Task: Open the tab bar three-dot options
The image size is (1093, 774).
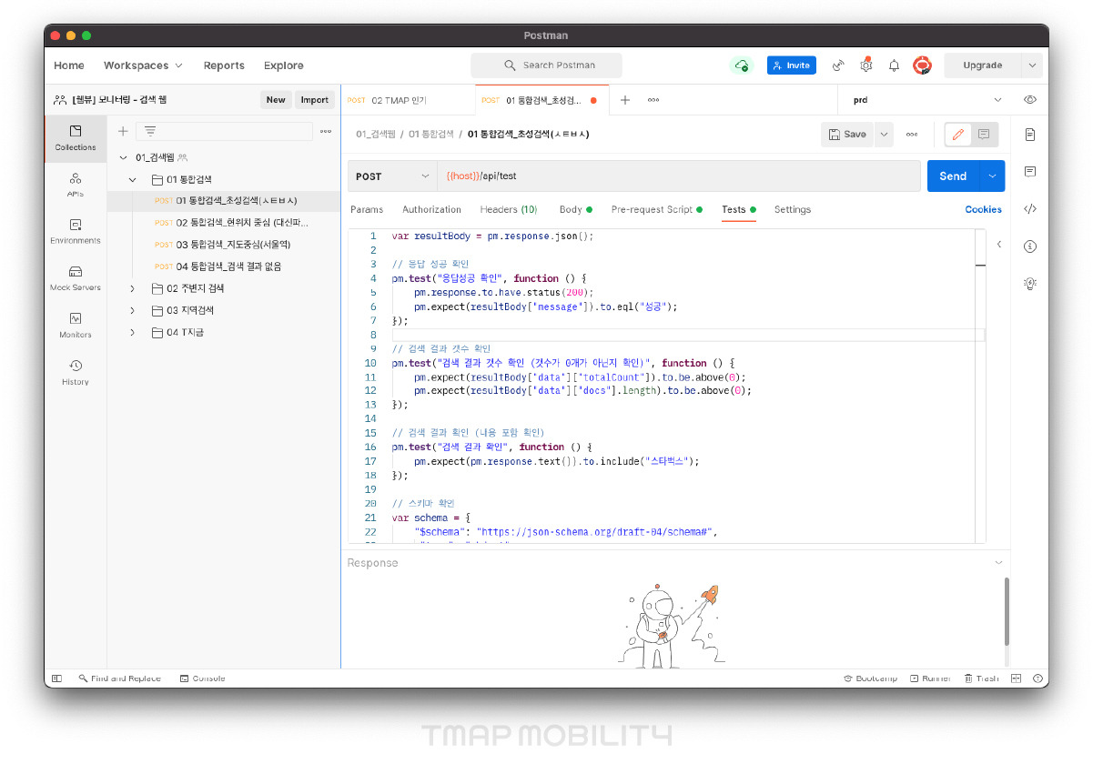Action: coord(653,100)
